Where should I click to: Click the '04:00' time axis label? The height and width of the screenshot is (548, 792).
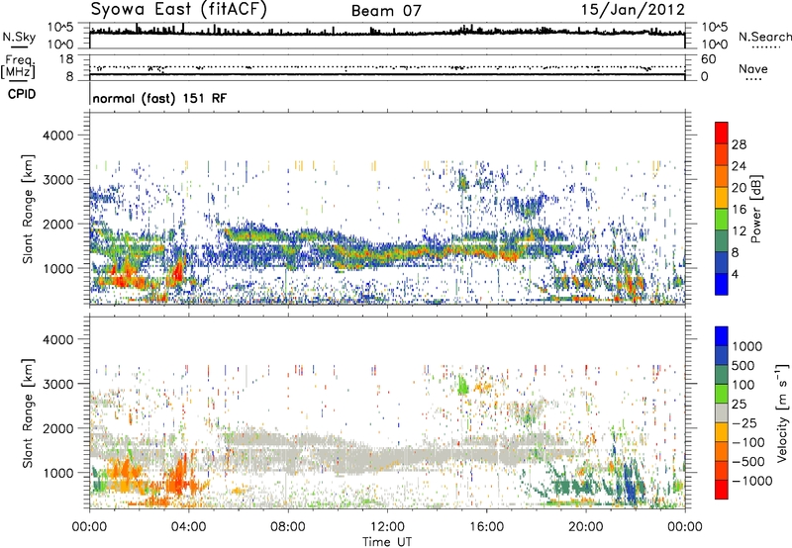pyautogui.click(x=189, y=527)
